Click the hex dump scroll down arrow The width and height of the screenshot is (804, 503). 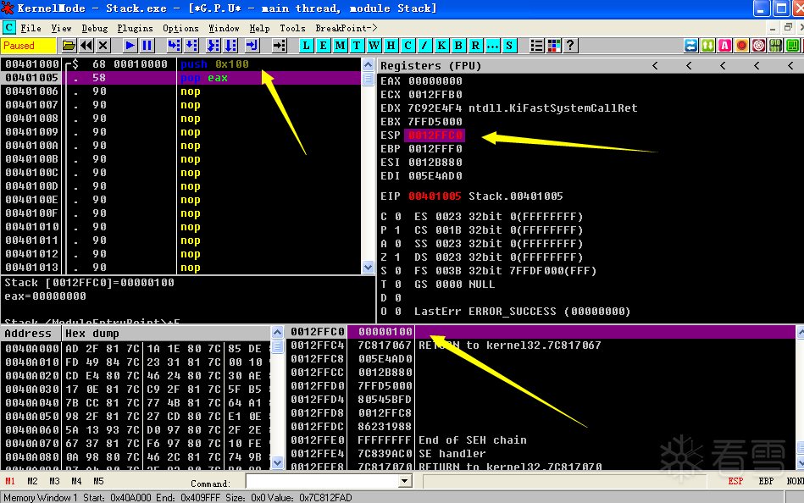coord(277,462)
